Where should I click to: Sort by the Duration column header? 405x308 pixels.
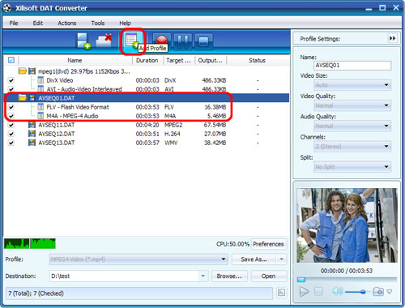pos(147,60)
